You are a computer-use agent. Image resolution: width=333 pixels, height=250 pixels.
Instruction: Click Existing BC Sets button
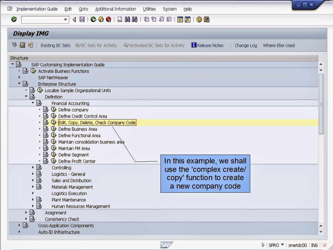pos(56,45)
